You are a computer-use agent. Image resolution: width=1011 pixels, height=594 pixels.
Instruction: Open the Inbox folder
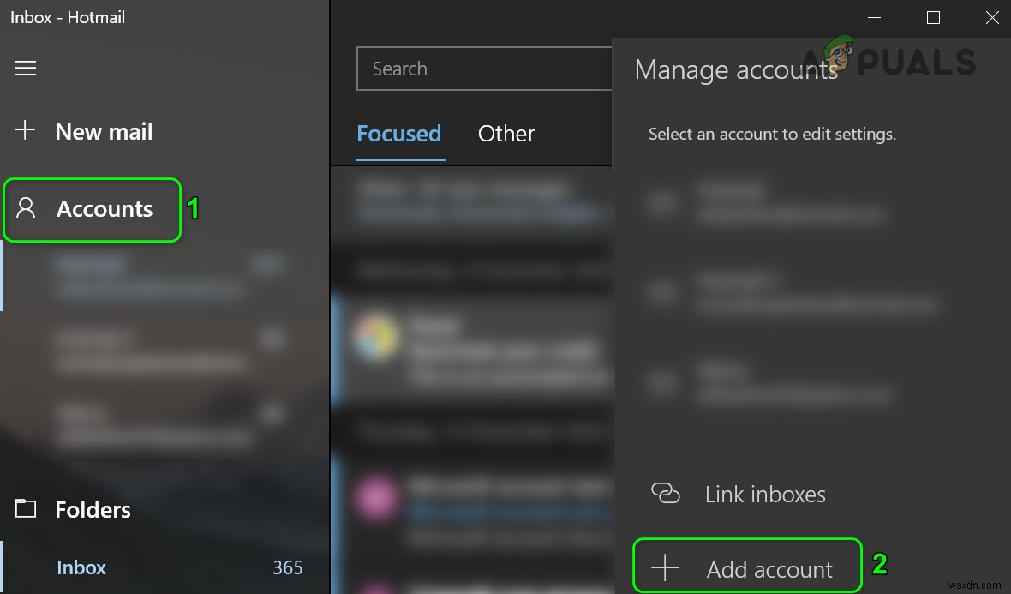[81, 567]
